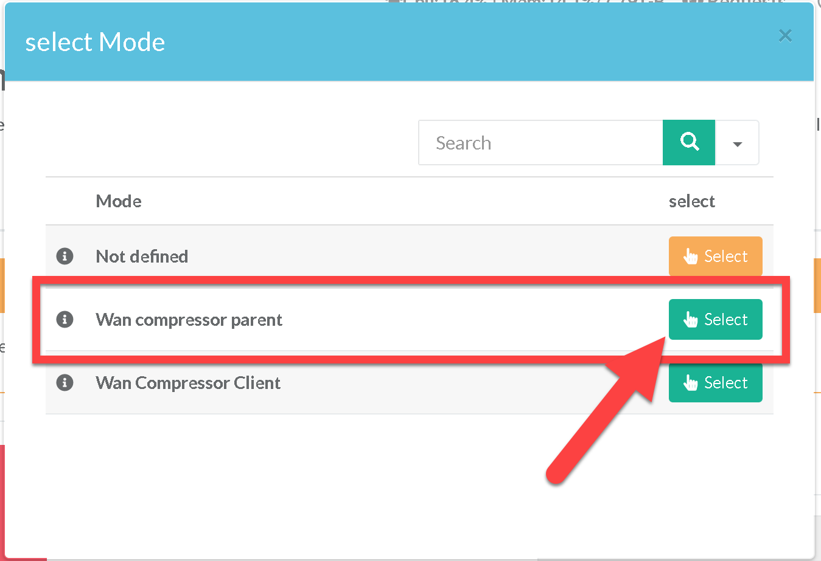Close the select Mode dialog

tap(785, 36)
